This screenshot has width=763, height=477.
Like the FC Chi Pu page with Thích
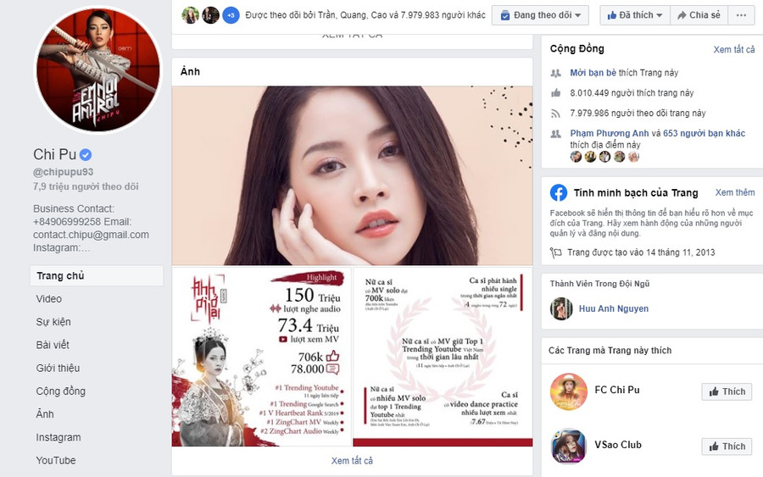(x=727, y=391)
